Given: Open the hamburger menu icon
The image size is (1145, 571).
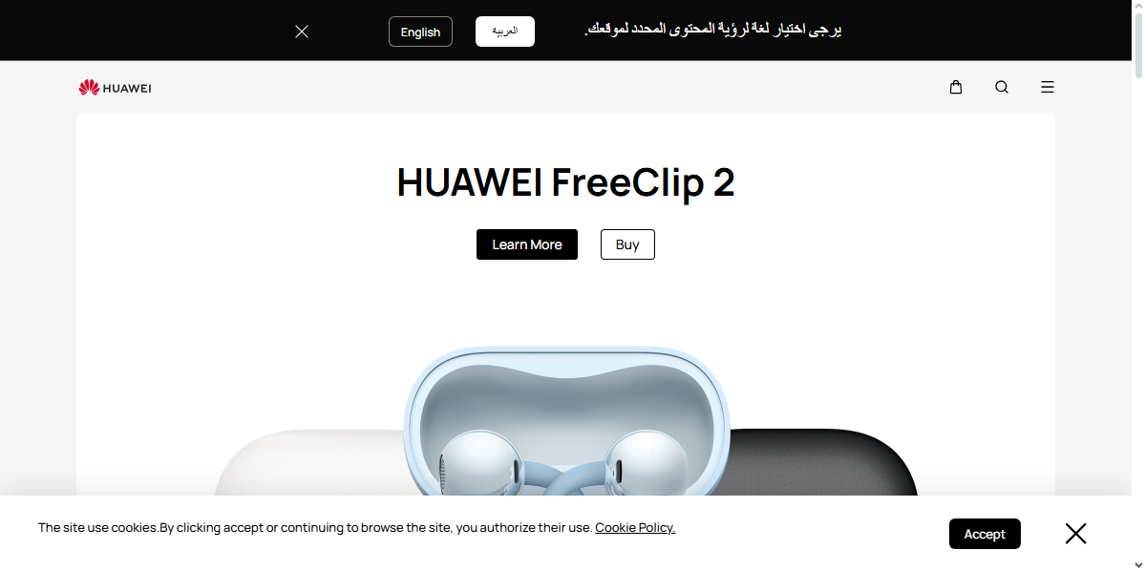Looking at the screenshot, I should click(1048, 87).
